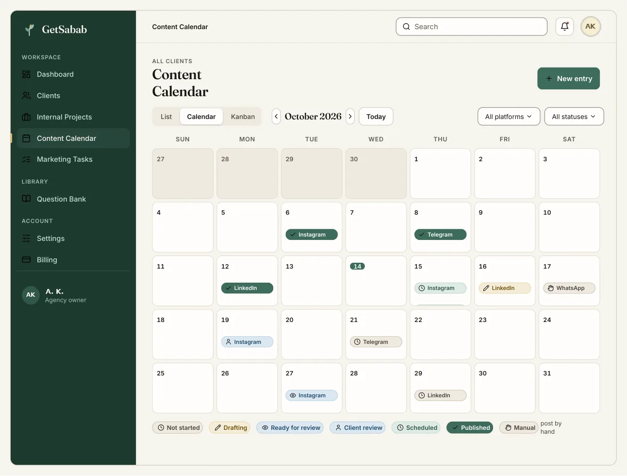Click the October 4 day cell
Image resolution: width=627 pixels, height=476 pixels.
[183, 227]
